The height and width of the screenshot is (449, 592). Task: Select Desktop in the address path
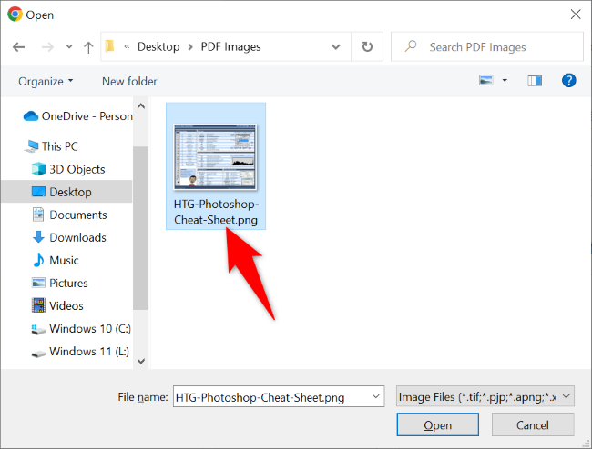click(158, 46)
